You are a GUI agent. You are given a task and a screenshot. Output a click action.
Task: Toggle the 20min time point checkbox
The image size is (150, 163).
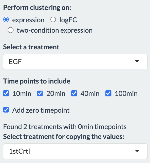[40, 93]
